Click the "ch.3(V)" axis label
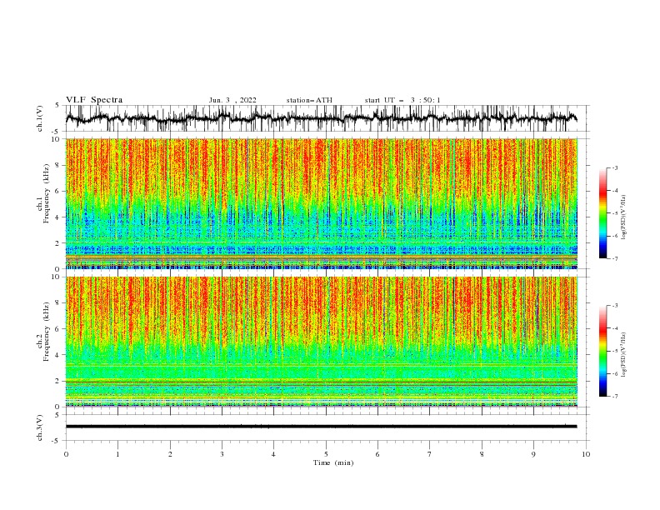The image size is (660, 510). click(40, 427)
